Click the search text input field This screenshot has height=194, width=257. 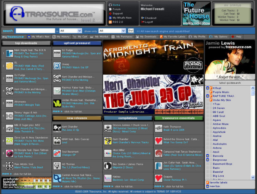tap(35, 31)
